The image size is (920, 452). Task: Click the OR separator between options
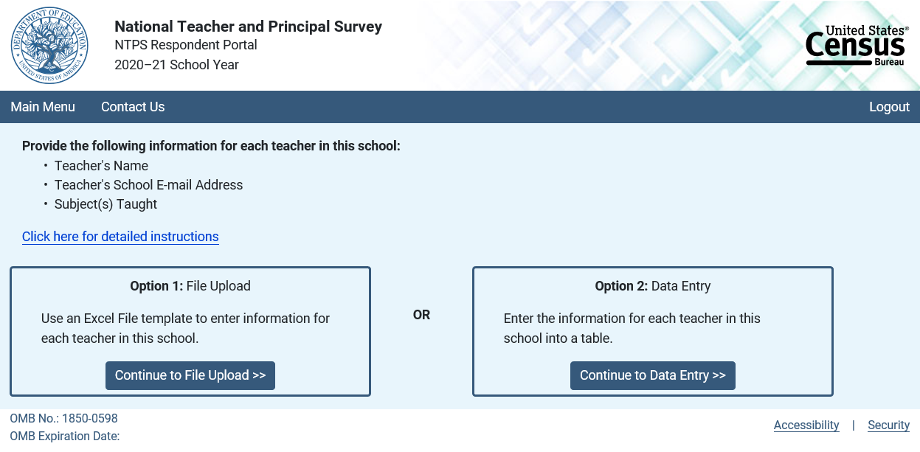coord(421,315)
